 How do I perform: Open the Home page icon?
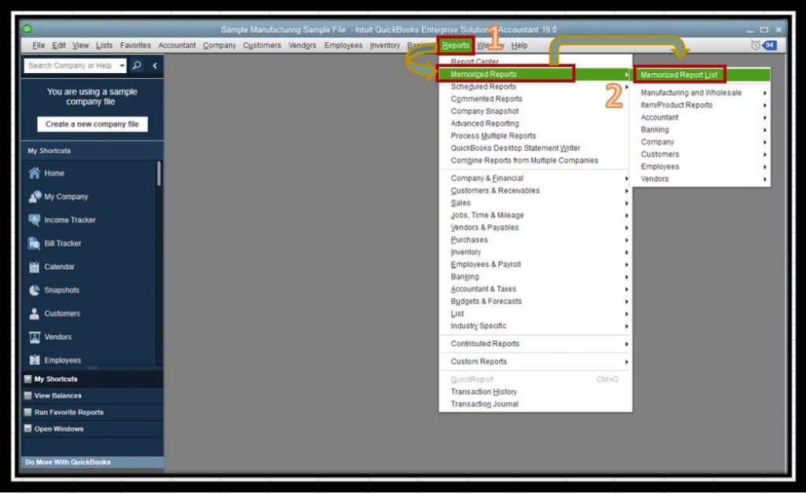point(36,173)
